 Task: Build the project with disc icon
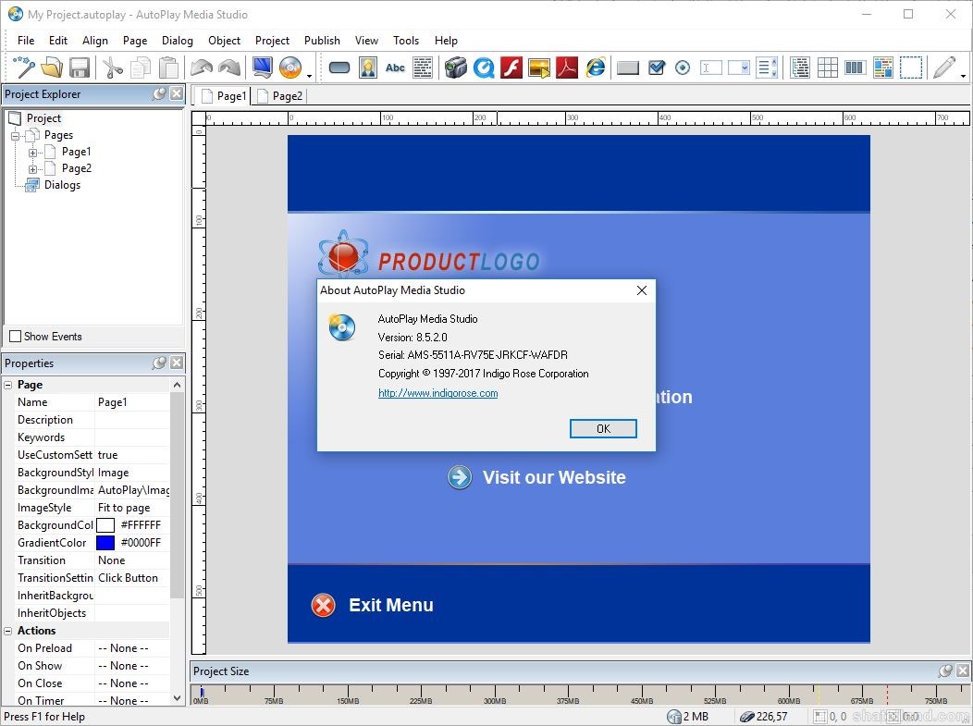[289, 67]
